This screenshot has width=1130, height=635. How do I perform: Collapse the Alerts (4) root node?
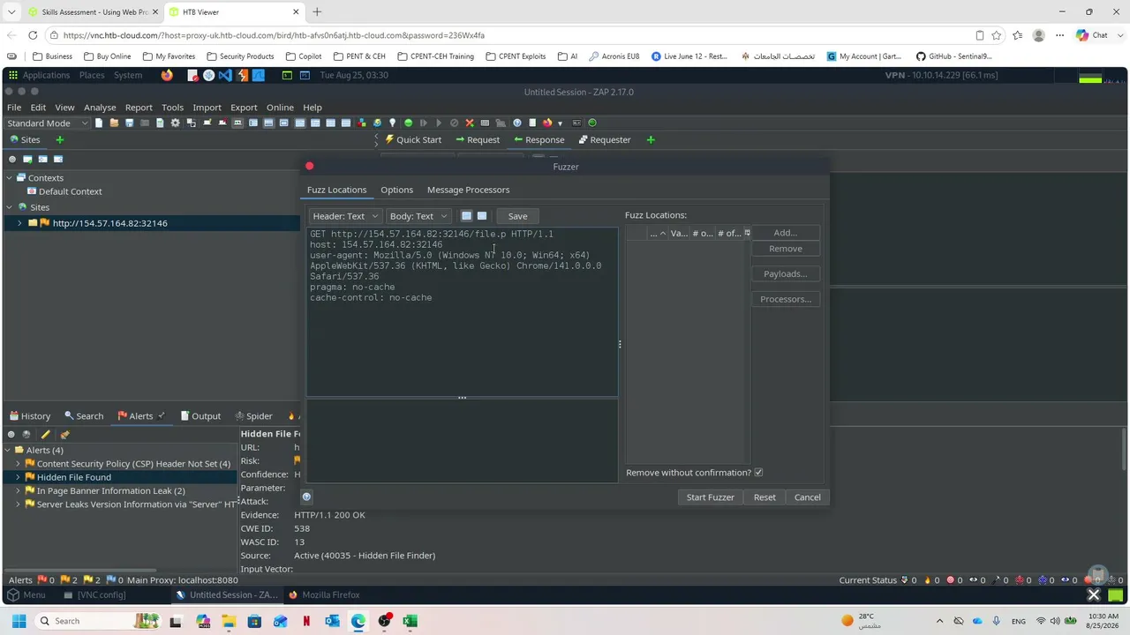[8, 450]
